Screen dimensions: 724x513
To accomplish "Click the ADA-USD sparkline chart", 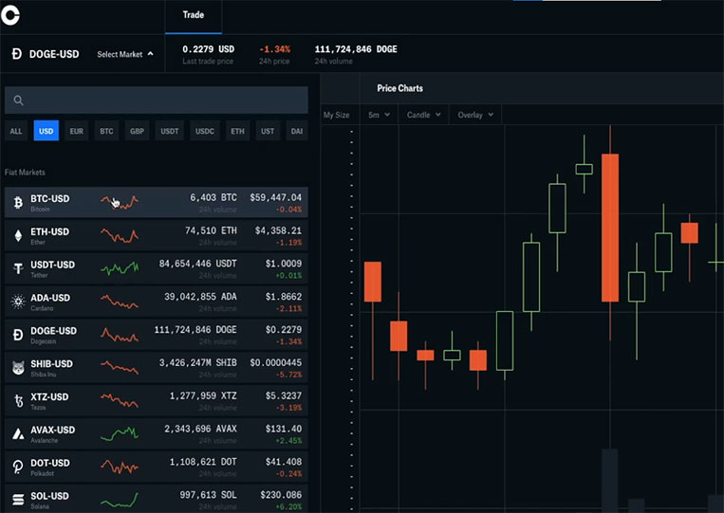I will coord(120,302).
